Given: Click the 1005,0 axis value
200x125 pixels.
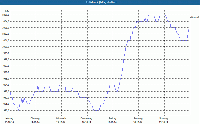Looking at the screenshot, I should (6, 15).
